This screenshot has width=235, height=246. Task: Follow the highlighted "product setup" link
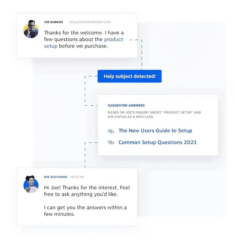(x=113, y=40)
